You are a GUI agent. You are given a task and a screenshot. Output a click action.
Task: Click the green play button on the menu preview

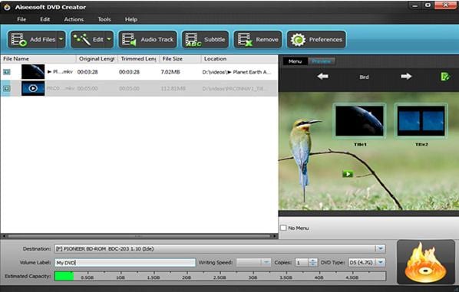pyautogui.click(x=348, y=174)
